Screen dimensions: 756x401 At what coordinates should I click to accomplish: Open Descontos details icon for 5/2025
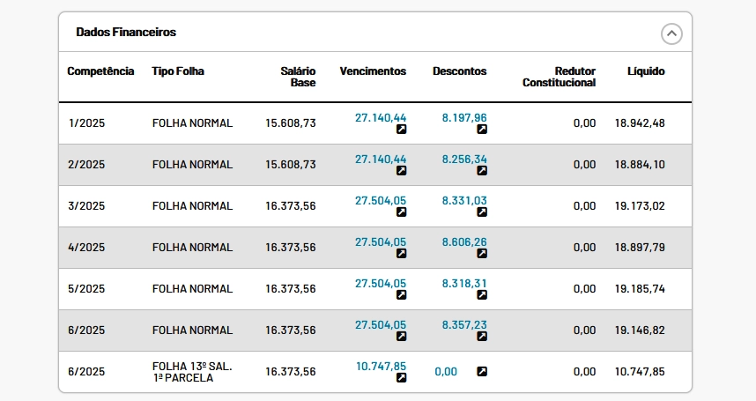[482, 295]
